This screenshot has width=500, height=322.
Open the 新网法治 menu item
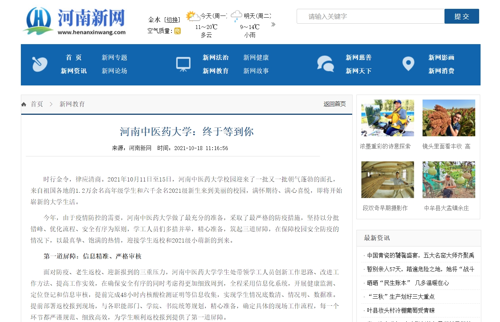click(215, 58)
